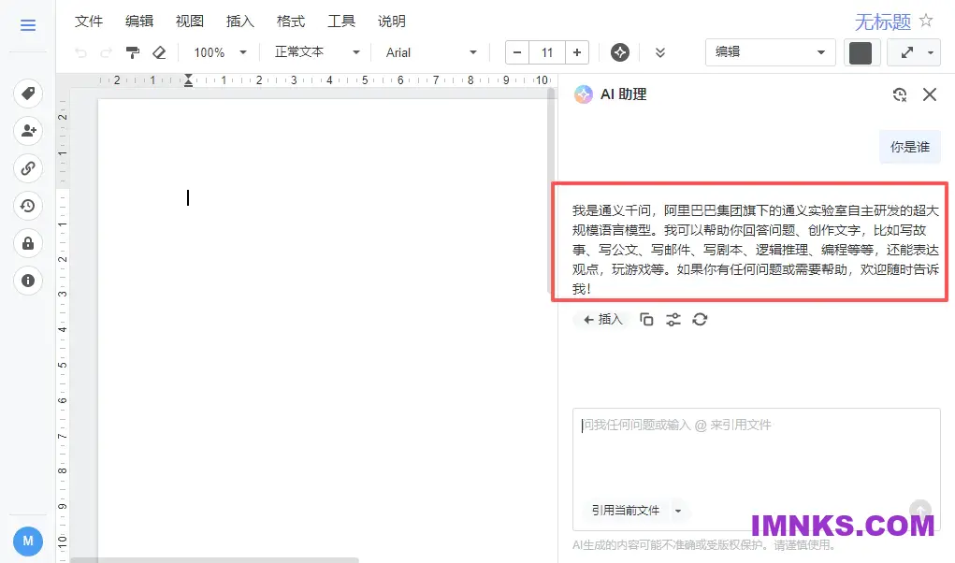Star the 无标题 document as favorite
Screen dimensions: 955x563
point(924,20)
